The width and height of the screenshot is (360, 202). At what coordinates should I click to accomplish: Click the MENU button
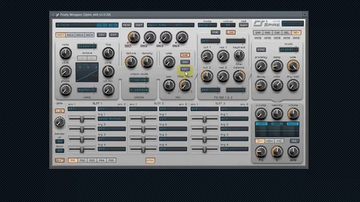(127, 25)
